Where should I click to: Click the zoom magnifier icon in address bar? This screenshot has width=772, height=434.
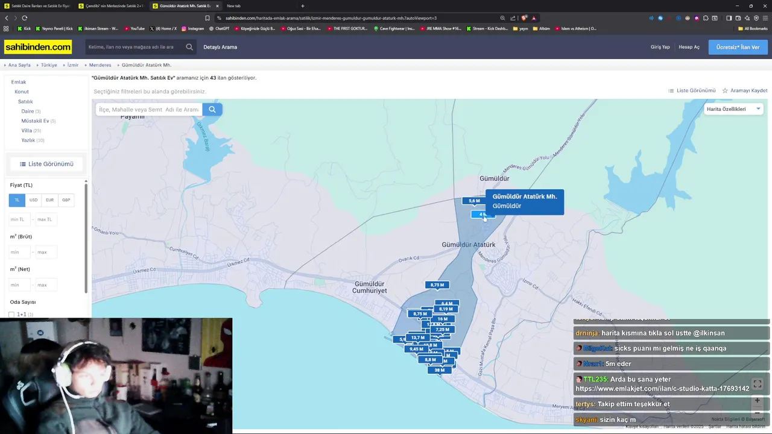pyautogui.click(x=502, y=18)
